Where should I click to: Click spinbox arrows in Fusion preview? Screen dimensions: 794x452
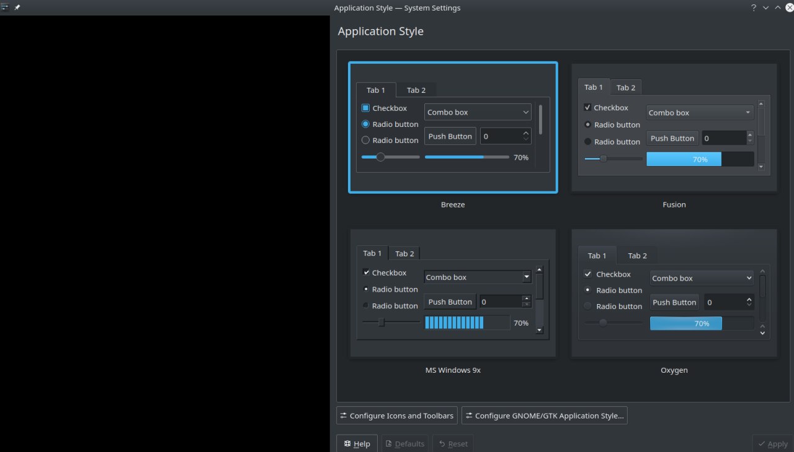pyautogui.click(x=750, y=138)
